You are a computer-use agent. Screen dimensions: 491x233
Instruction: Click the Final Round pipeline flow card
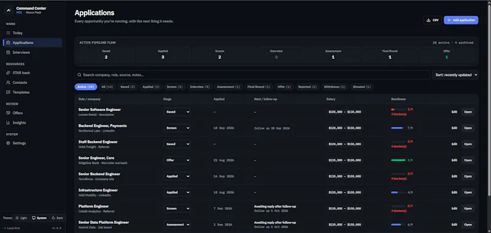(390, 55)
